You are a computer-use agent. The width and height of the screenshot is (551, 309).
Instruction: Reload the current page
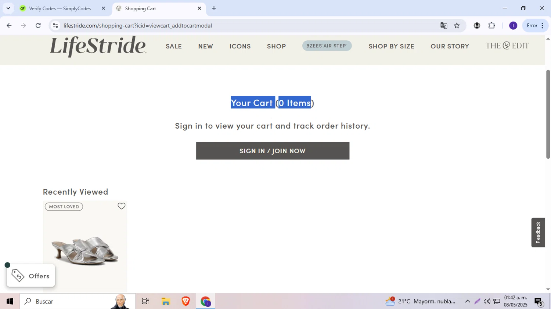pyautogui.click(x=38, y=26)
